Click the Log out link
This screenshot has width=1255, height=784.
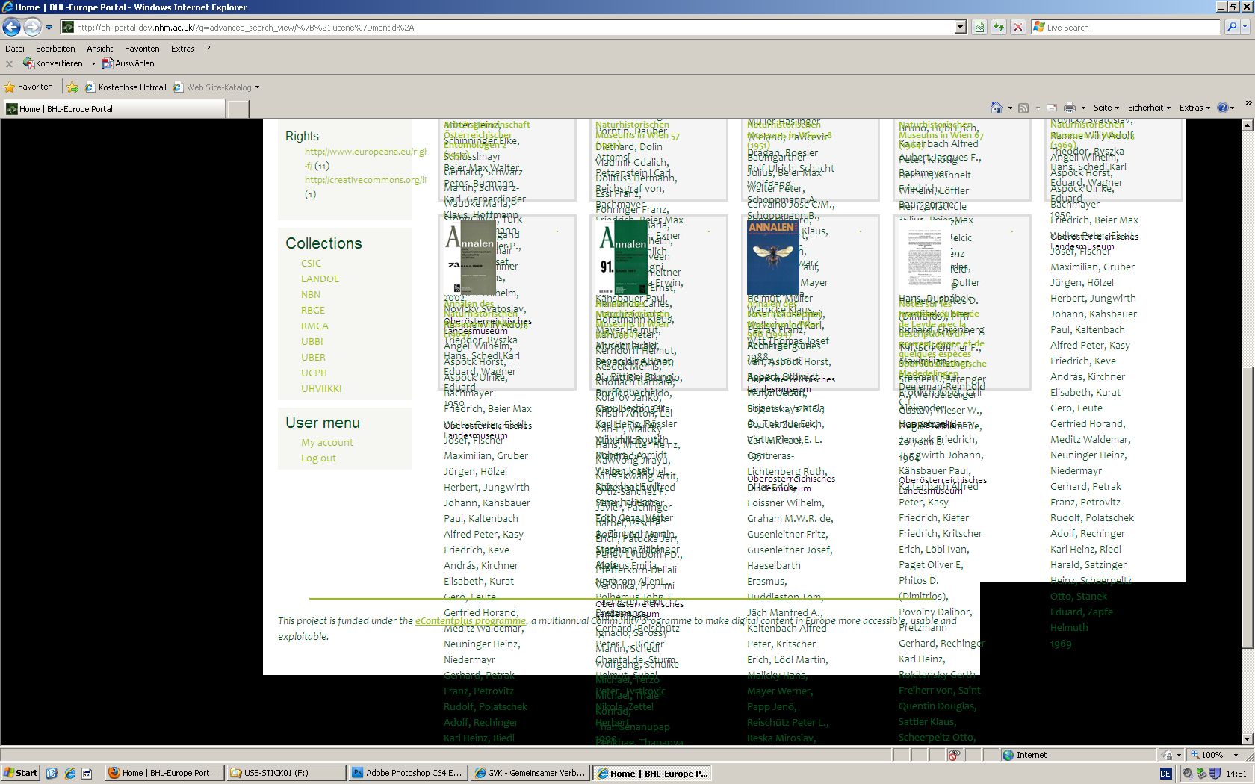pos(318,458)
